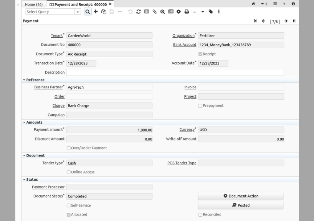The height and width of the screenshot is (221, 314).
Task: Click the Currency label link
Action: point(187,129)
